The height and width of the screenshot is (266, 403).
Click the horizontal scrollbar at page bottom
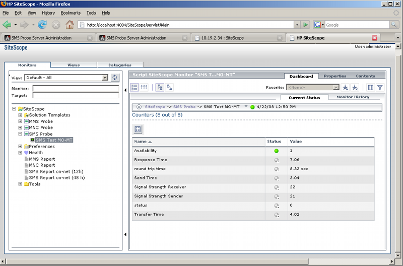(x=156, y=261)
